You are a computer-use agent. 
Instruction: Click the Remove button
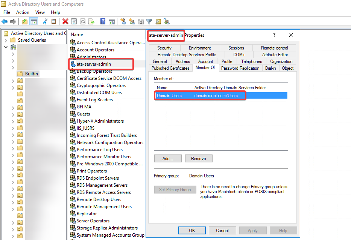198,159
